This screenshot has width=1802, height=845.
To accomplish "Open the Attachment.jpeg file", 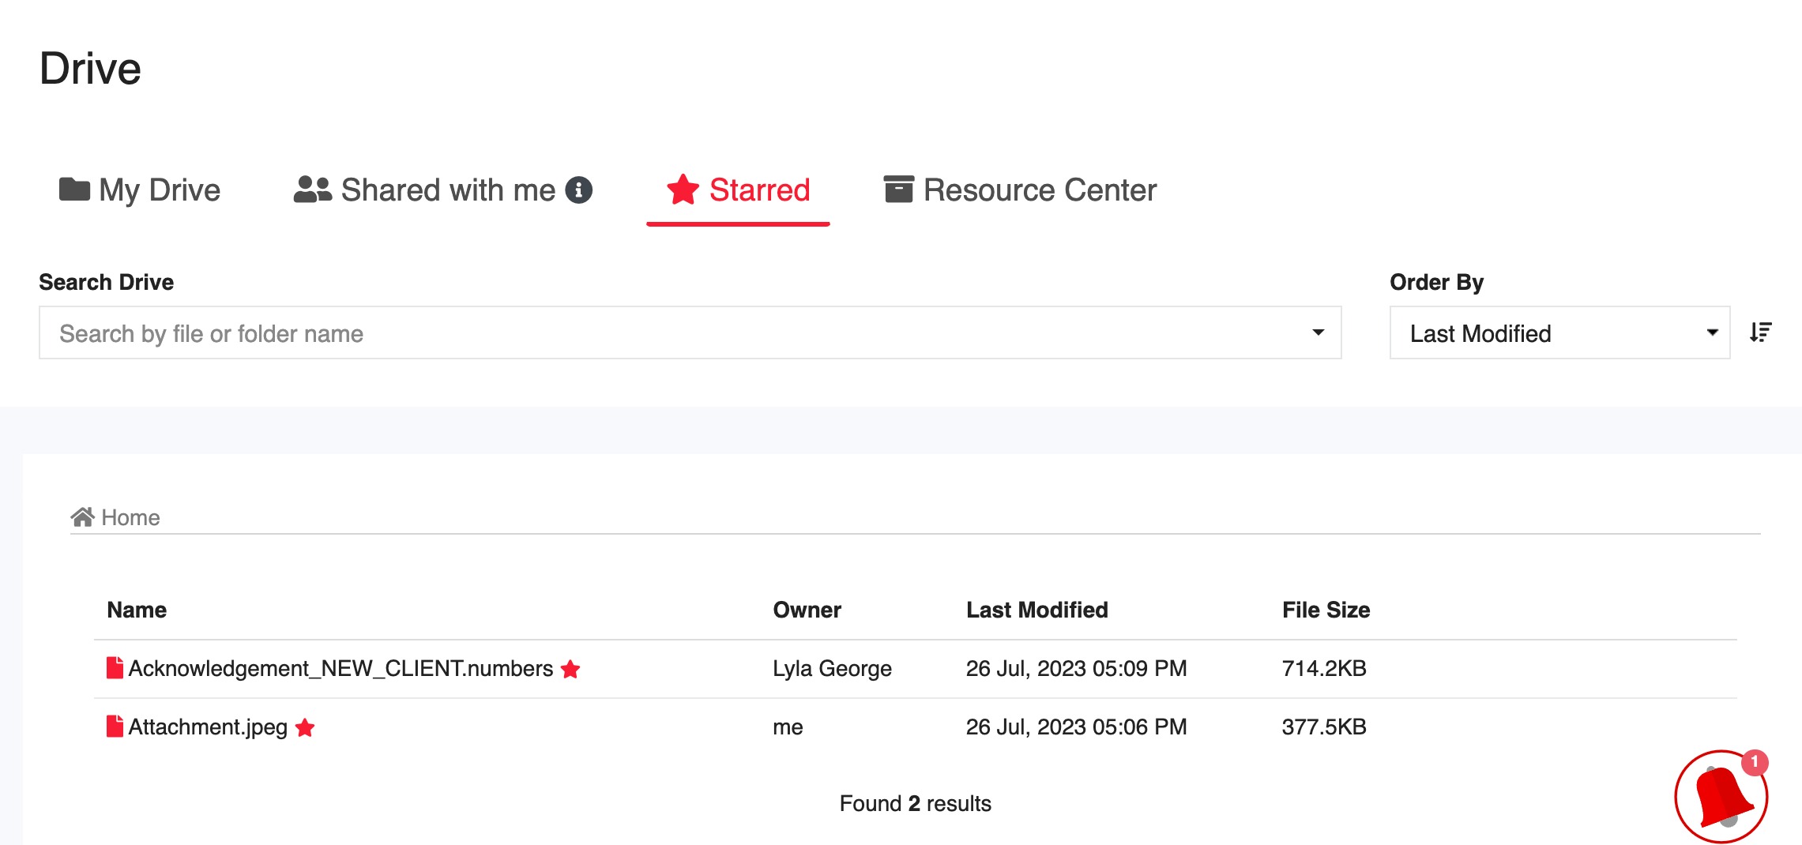I will (208, 727).
